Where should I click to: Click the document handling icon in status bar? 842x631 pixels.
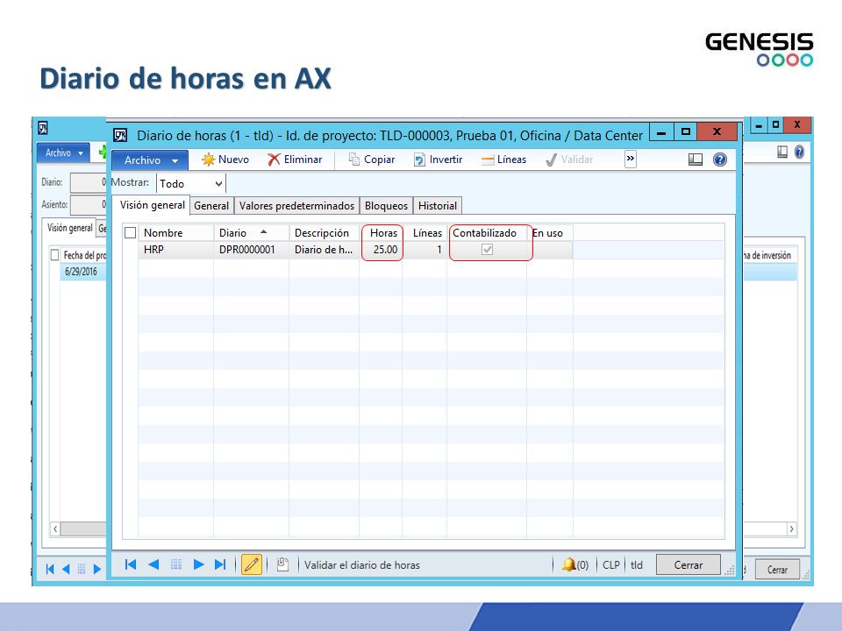click(x=282, y=564)
